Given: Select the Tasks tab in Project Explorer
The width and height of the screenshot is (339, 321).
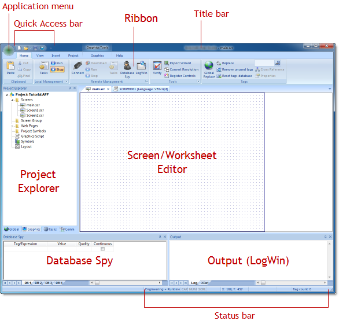Looking at the screenshot, I should coord(50,229).
